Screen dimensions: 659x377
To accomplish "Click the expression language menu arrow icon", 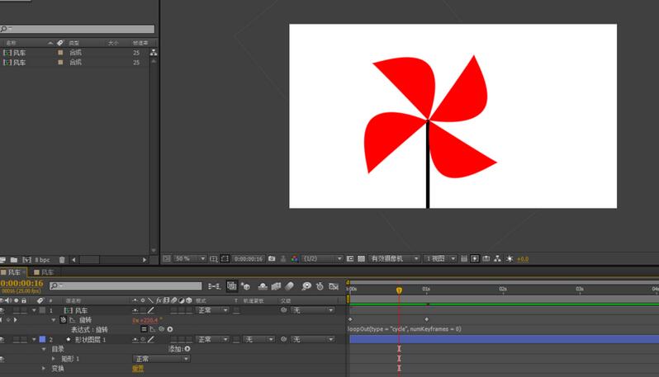I will (x=170, y=329).
